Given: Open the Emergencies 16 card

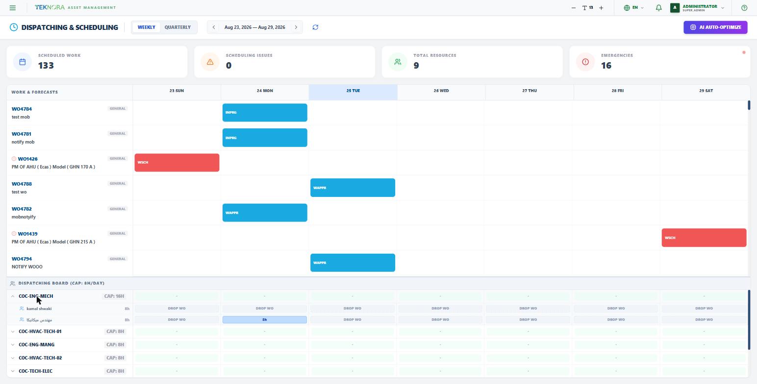Looking at the screenshot, I should coord(660,62).
